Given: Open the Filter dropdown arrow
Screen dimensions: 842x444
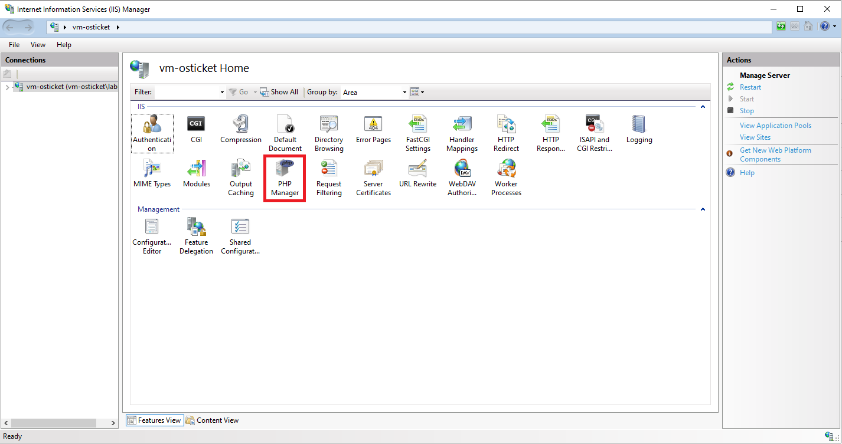Looking at the screenshot, I should click(x=222, y=92).
